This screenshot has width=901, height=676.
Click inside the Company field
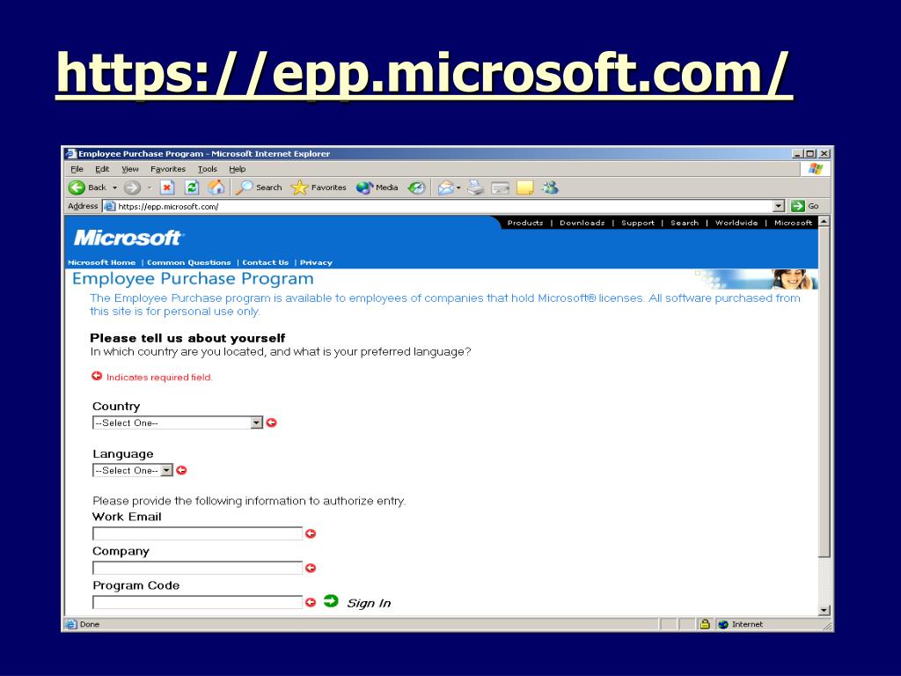tap(197, 568)
